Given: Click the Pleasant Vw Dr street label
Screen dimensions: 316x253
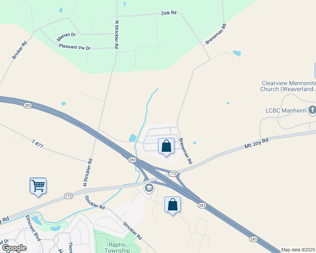Looking at the screenshot, I should coord(75,47).
